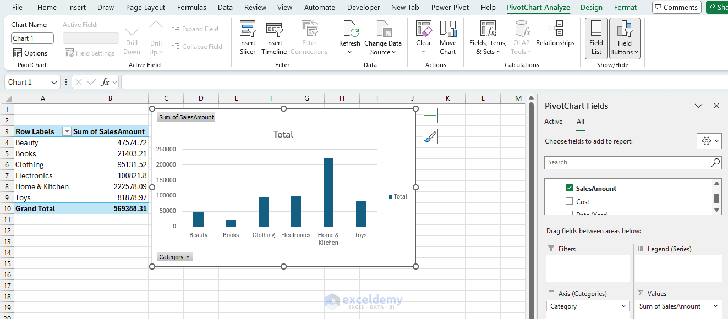Enable the Cost field checkbox
728x319 pixels.
point(570,201)
